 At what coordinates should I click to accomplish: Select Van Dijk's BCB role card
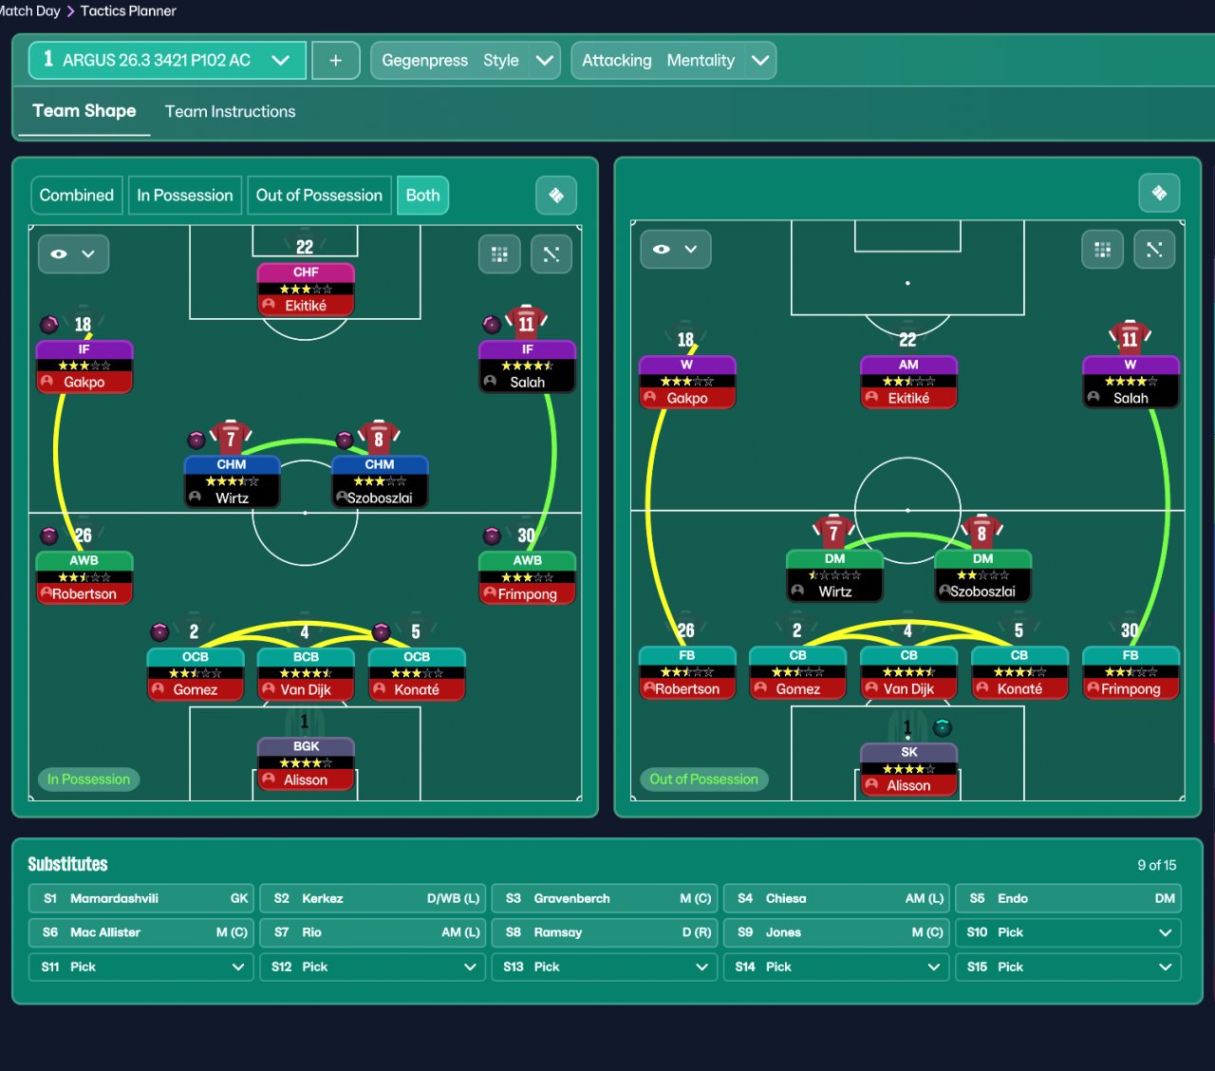click(306, 674)
